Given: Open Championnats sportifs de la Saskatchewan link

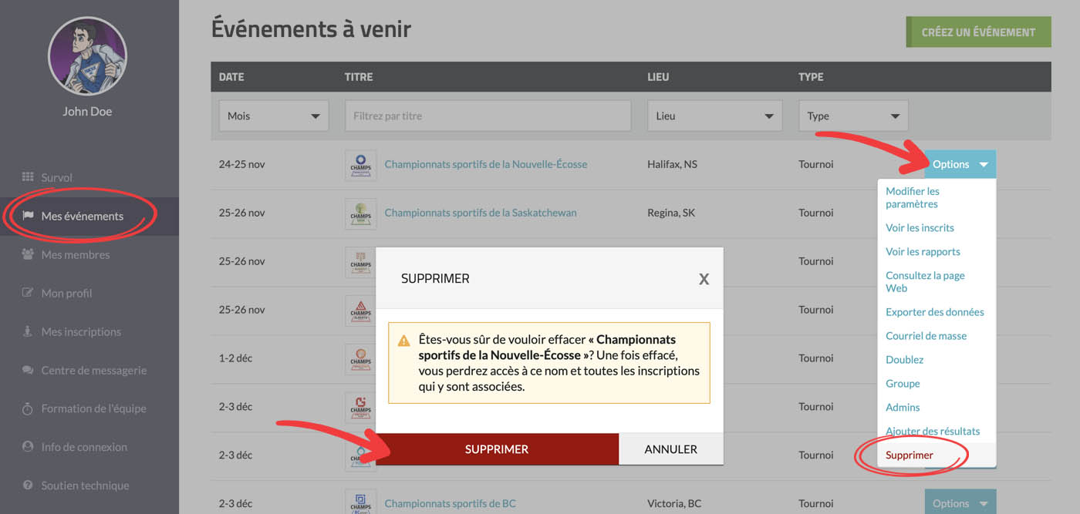Looking at the screenshot, I should point(480,213).
